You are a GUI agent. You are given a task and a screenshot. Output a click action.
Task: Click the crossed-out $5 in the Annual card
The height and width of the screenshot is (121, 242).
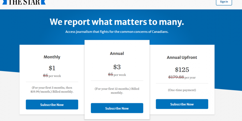tap(111, 74)
